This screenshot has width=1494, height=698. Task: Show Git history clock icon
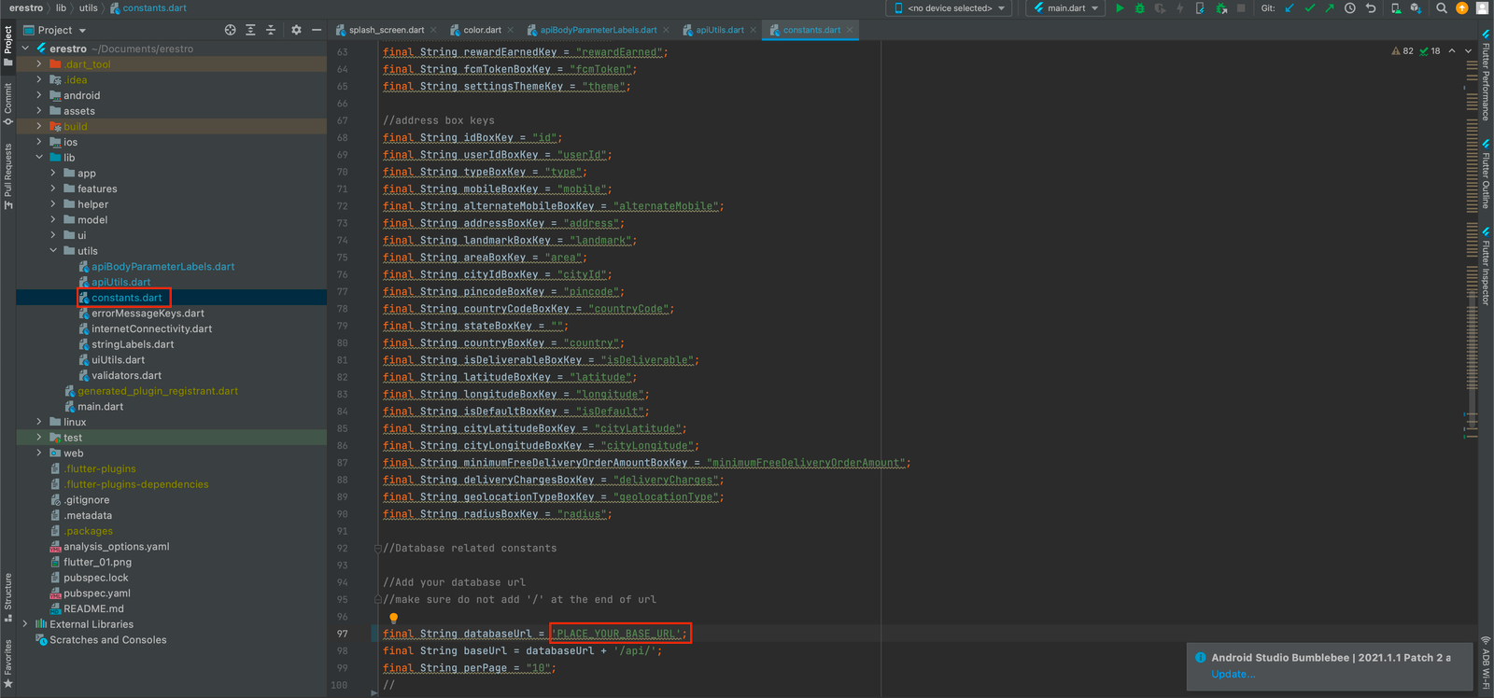pyautogui.click(x=1349, y=8)
